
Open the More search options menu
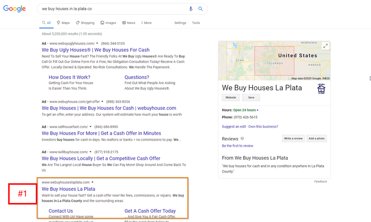(x=147, y=23)
